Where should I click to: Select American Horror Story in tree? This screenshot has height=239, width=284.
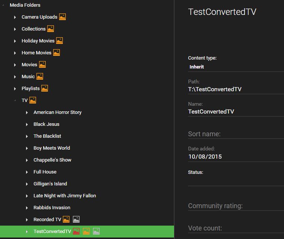coord(57,112)
